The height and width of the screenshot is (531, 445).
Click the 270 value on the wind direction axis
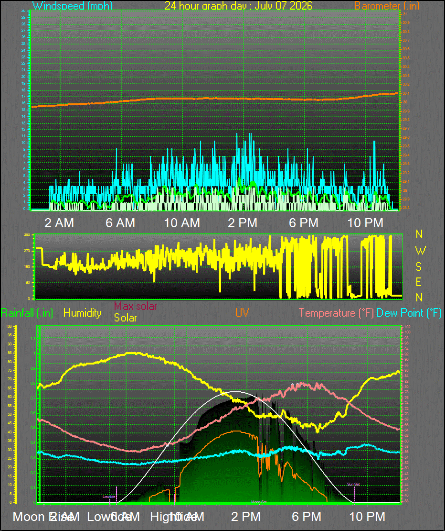coord(27,251)
